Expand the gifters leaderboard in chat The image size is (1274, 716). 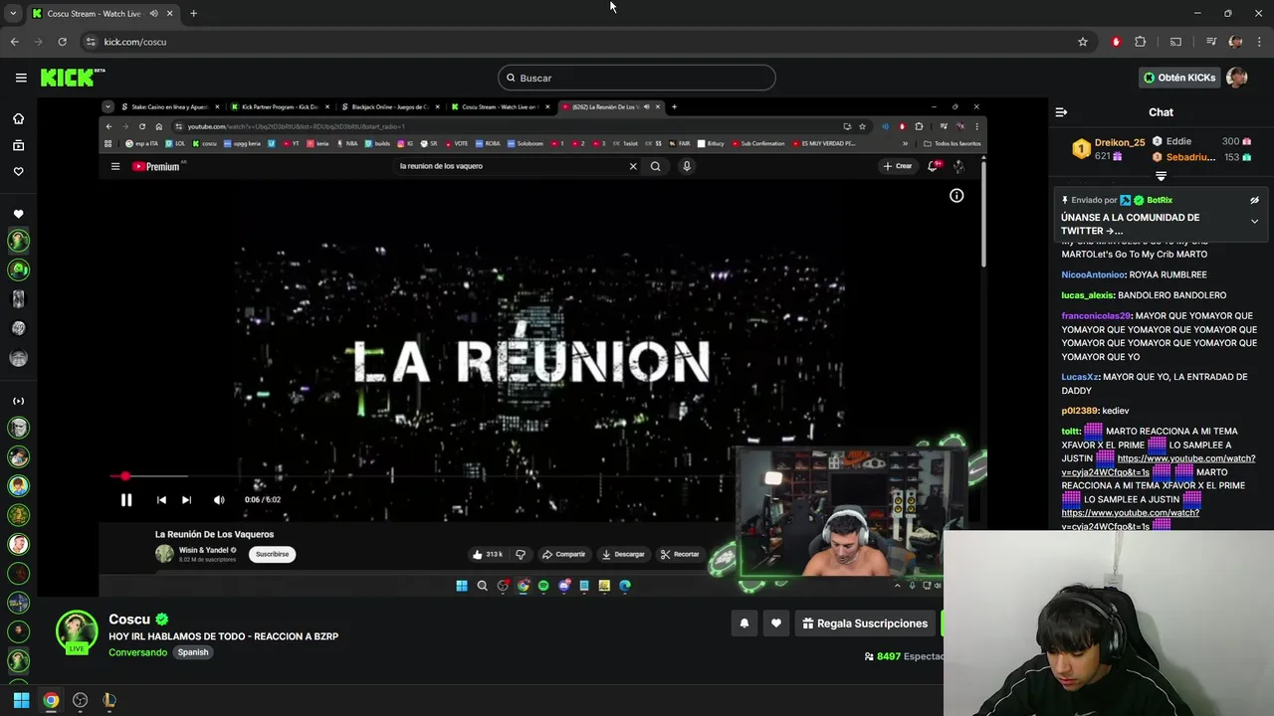point(1161,176)
